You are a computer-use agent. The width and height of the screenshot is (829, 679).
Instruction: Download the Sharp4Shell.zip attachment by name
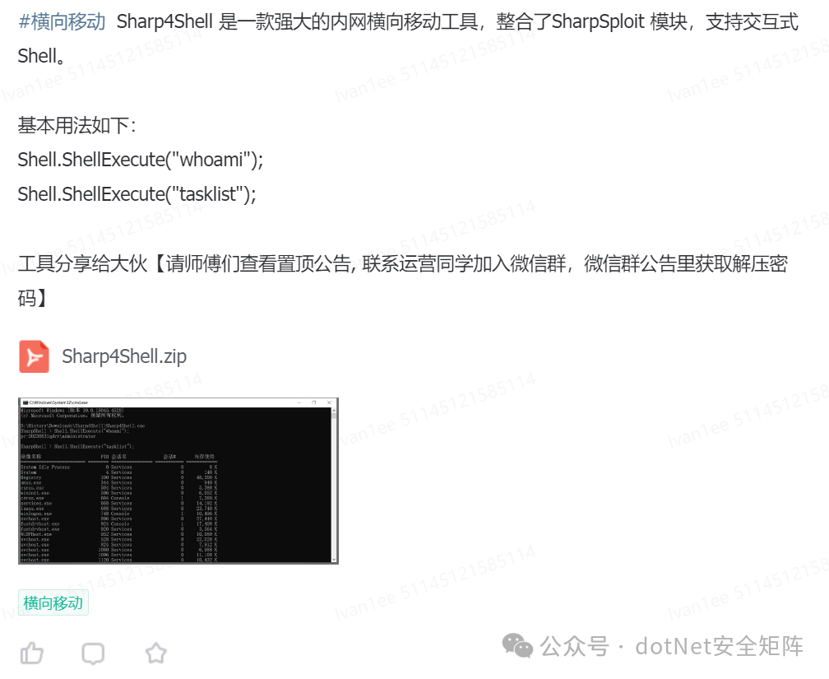pyautogui.click(x=124, y=356)
